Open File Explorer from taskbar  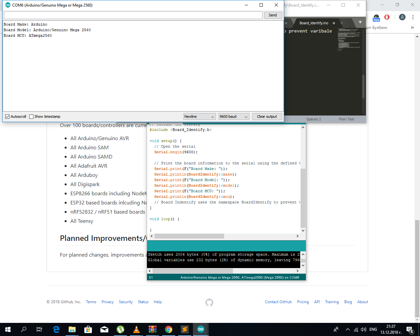[x=72, y=329]
